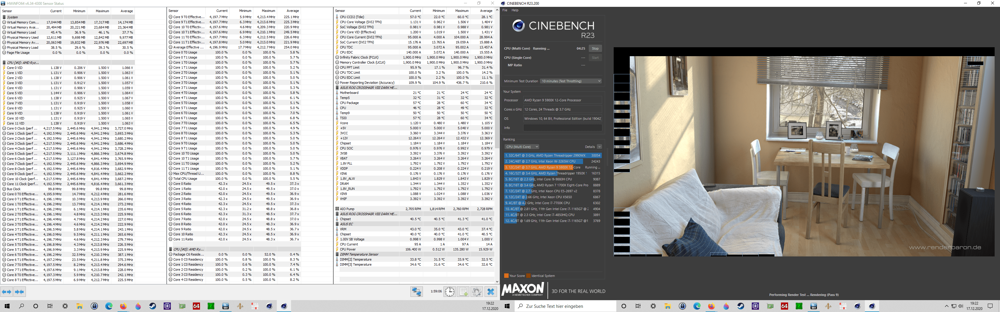
Task: Open the volume control in system tray
Action: 960,306
